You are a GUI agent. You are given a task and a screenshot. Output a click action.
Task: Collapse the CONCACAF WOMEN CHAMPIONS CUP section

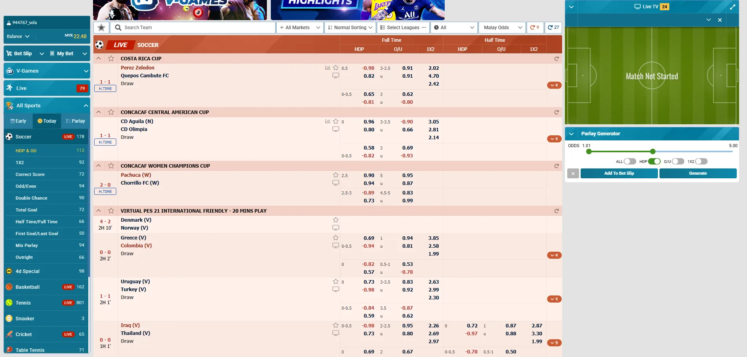(99, 166)
